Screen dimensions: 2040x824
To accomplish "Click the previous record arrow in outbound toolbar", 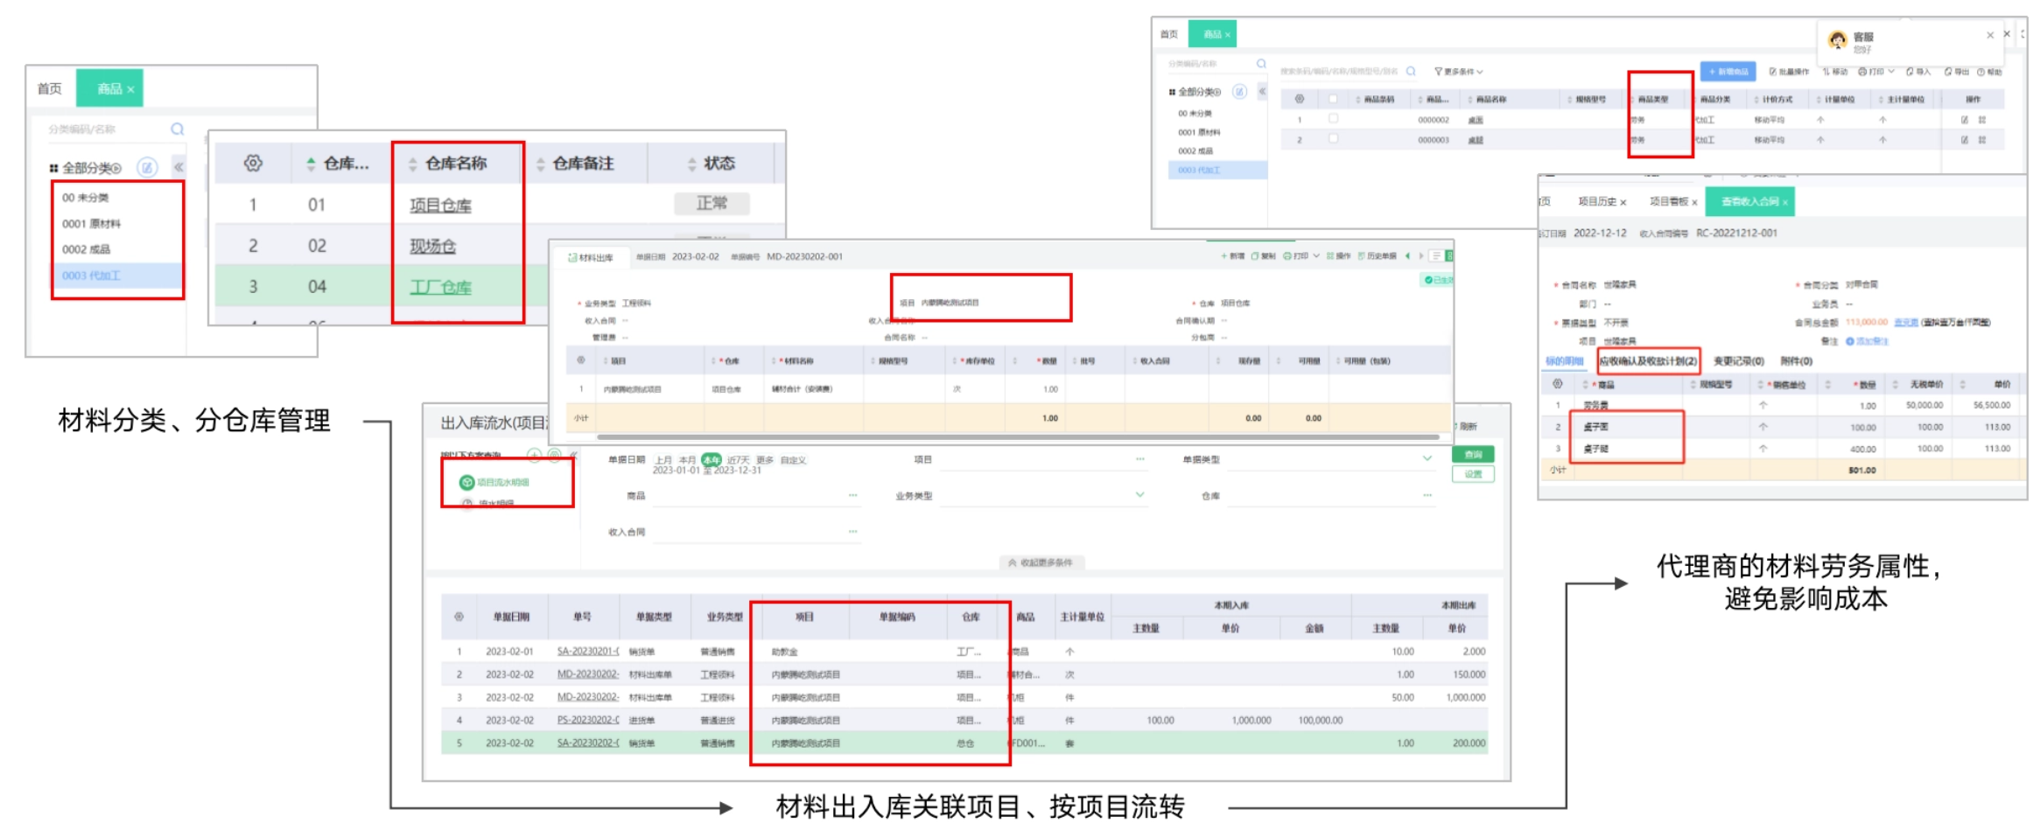I will [1407, 256].
